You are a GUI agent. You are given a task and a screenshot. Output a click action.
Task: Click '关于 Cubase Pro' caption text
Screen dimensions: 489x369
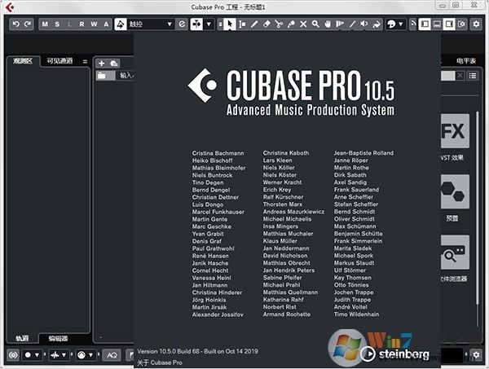click(160, 362)
